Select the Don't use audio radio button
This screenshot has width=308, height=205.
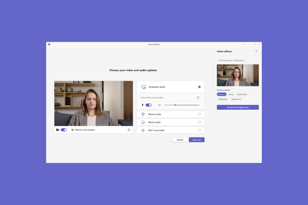click(x=199, y=130)
